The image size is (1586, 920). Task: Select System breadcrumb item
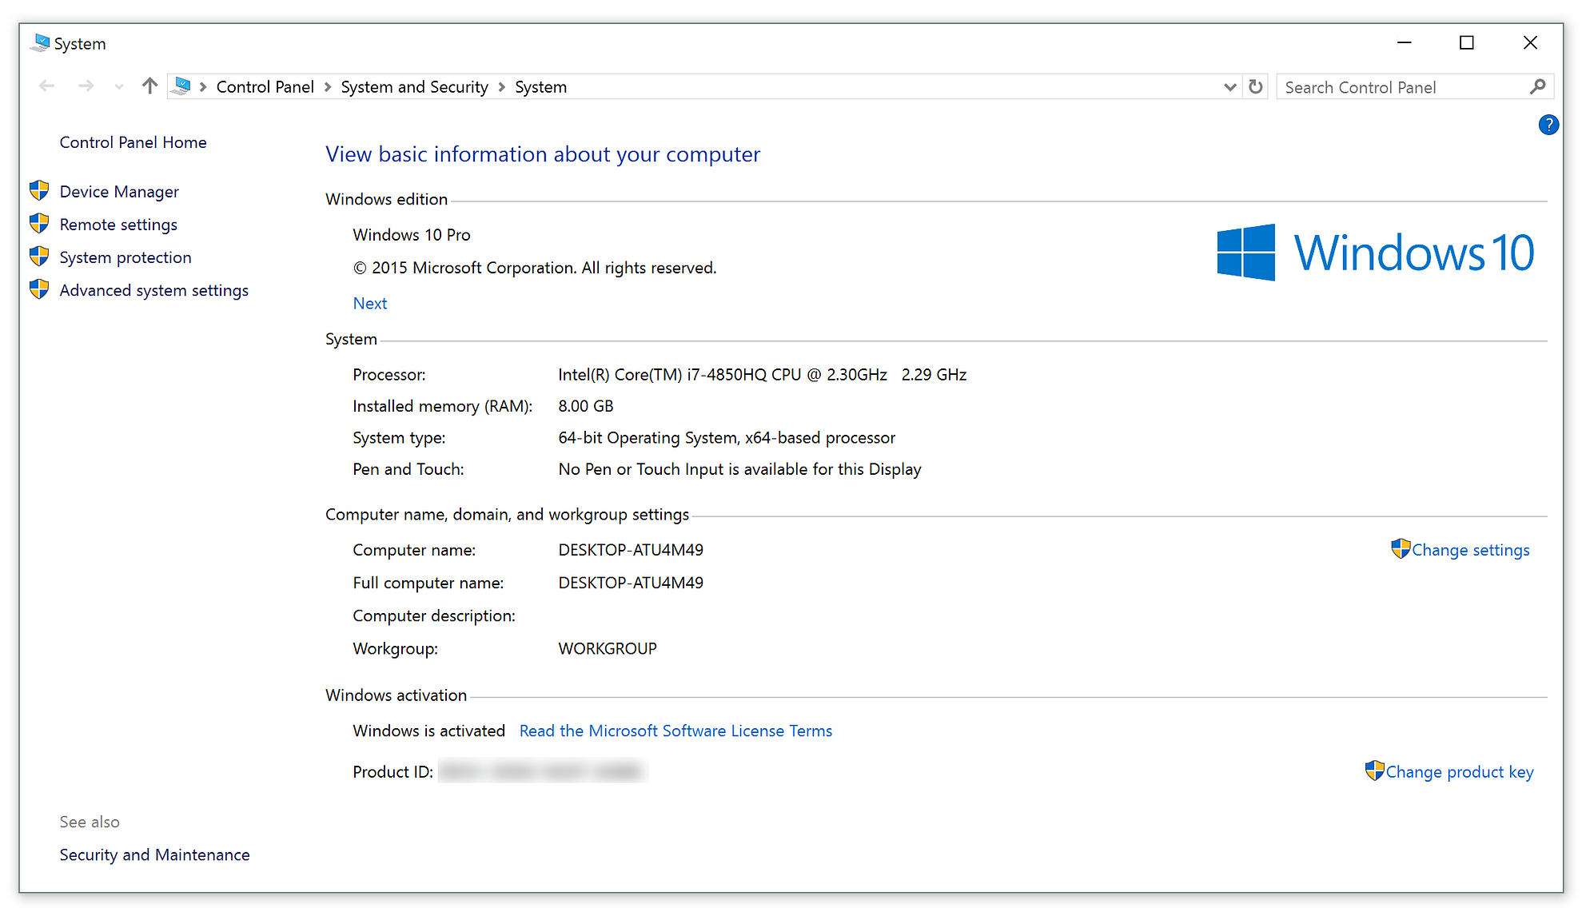(x=540, y=87)
